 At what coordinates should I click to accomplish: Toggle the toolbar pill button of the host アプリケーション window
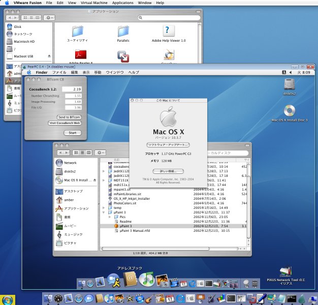click(198, 12)
